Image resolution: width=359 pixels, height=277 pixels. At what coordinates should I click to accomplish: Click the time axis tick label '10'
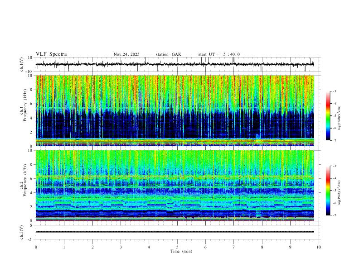[319, 247]
